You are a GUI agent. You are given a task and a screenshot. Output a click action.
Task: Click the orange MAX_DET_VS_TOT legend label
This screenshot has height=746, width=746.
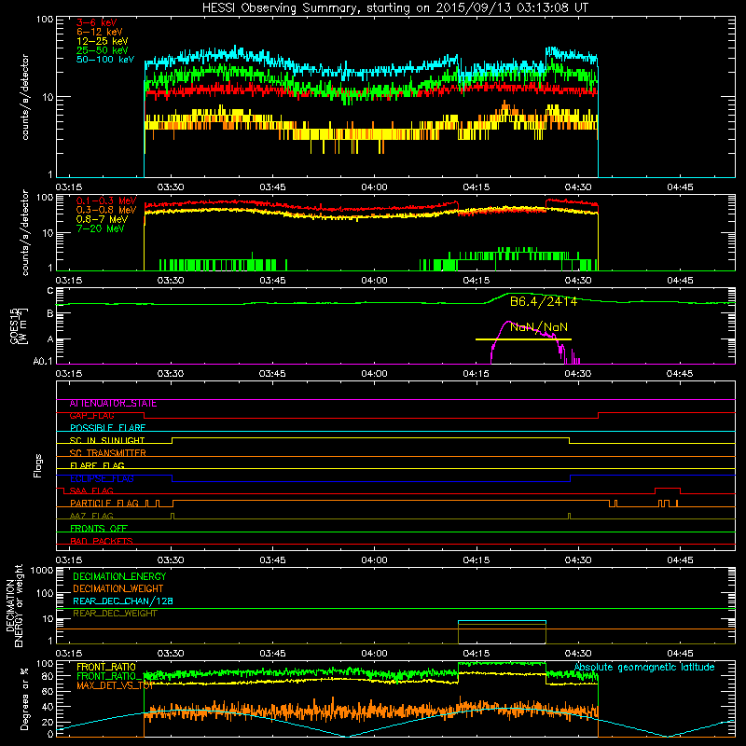tap(115, 685)
